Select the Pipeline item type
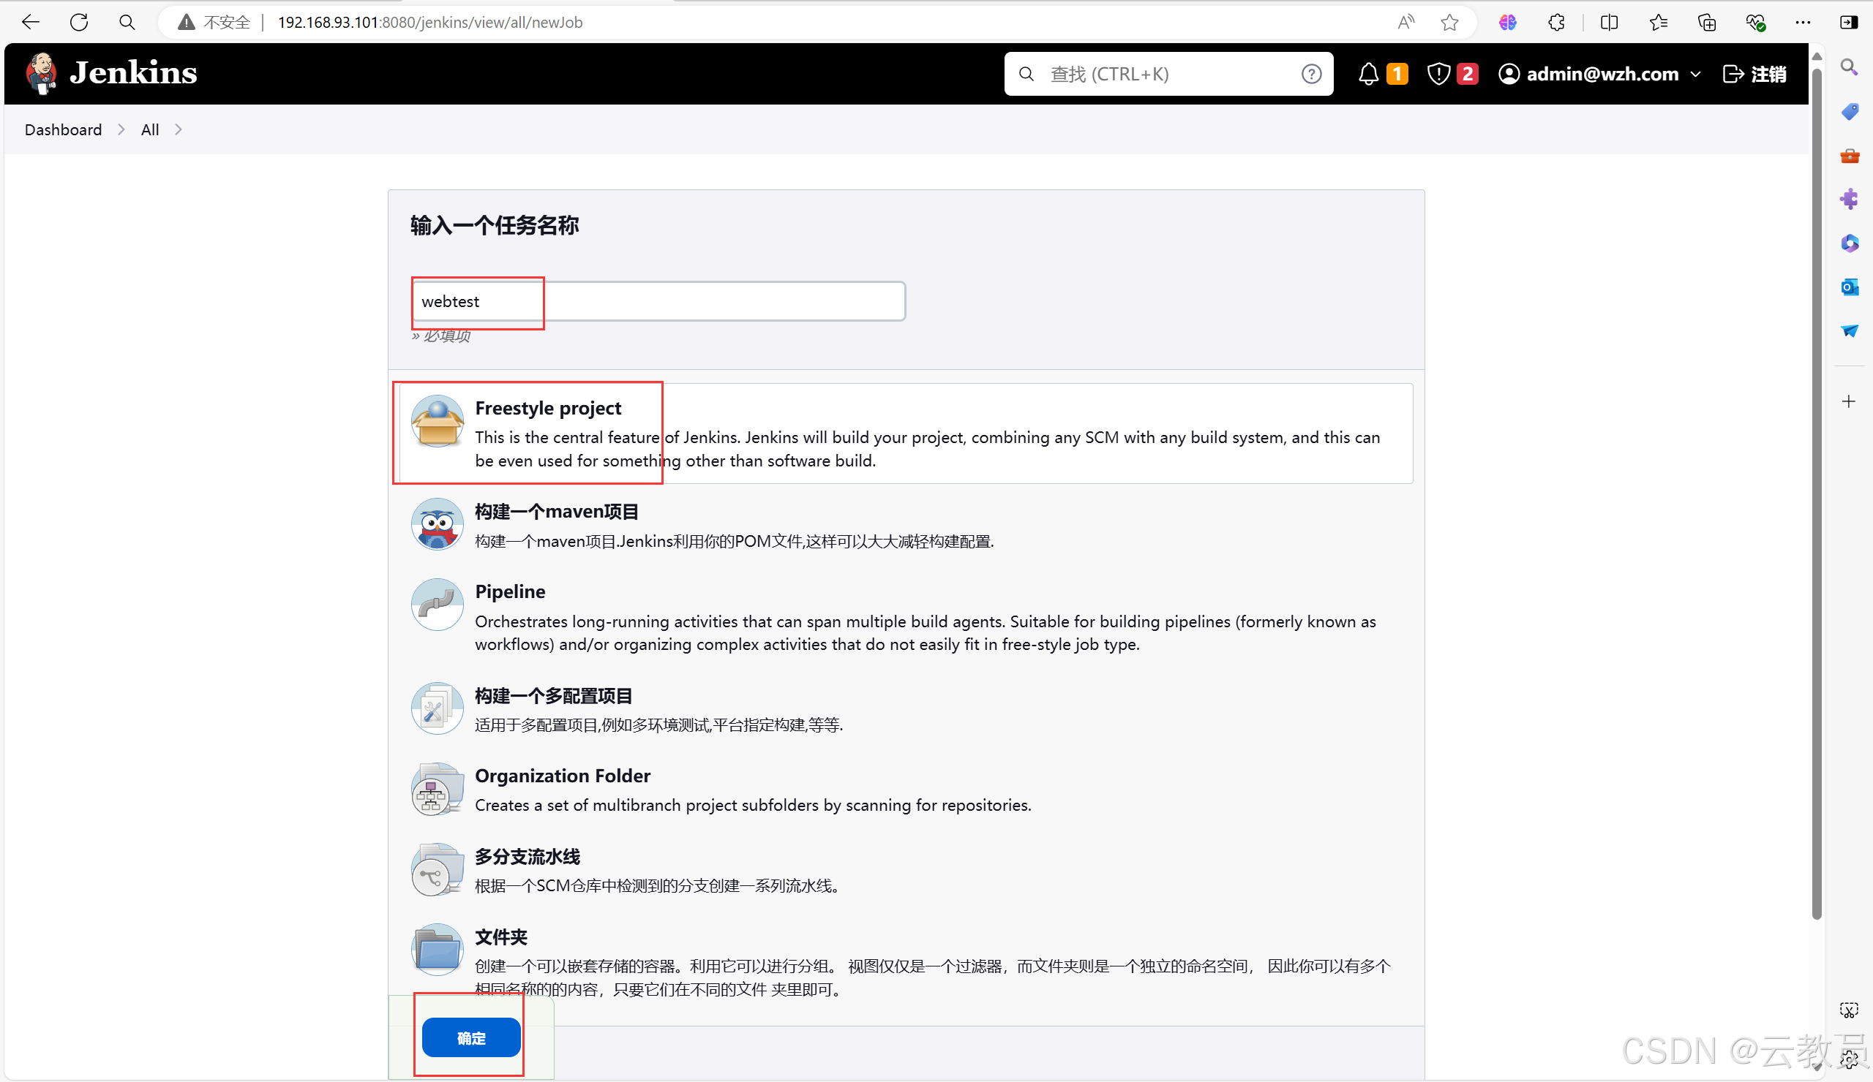 (906, 616)
